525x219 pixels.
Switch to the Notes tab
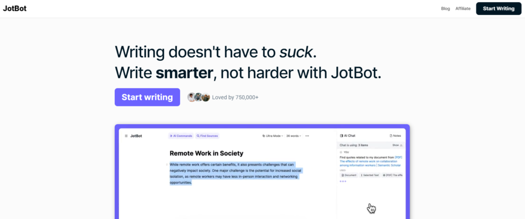[x=395, y=136]
